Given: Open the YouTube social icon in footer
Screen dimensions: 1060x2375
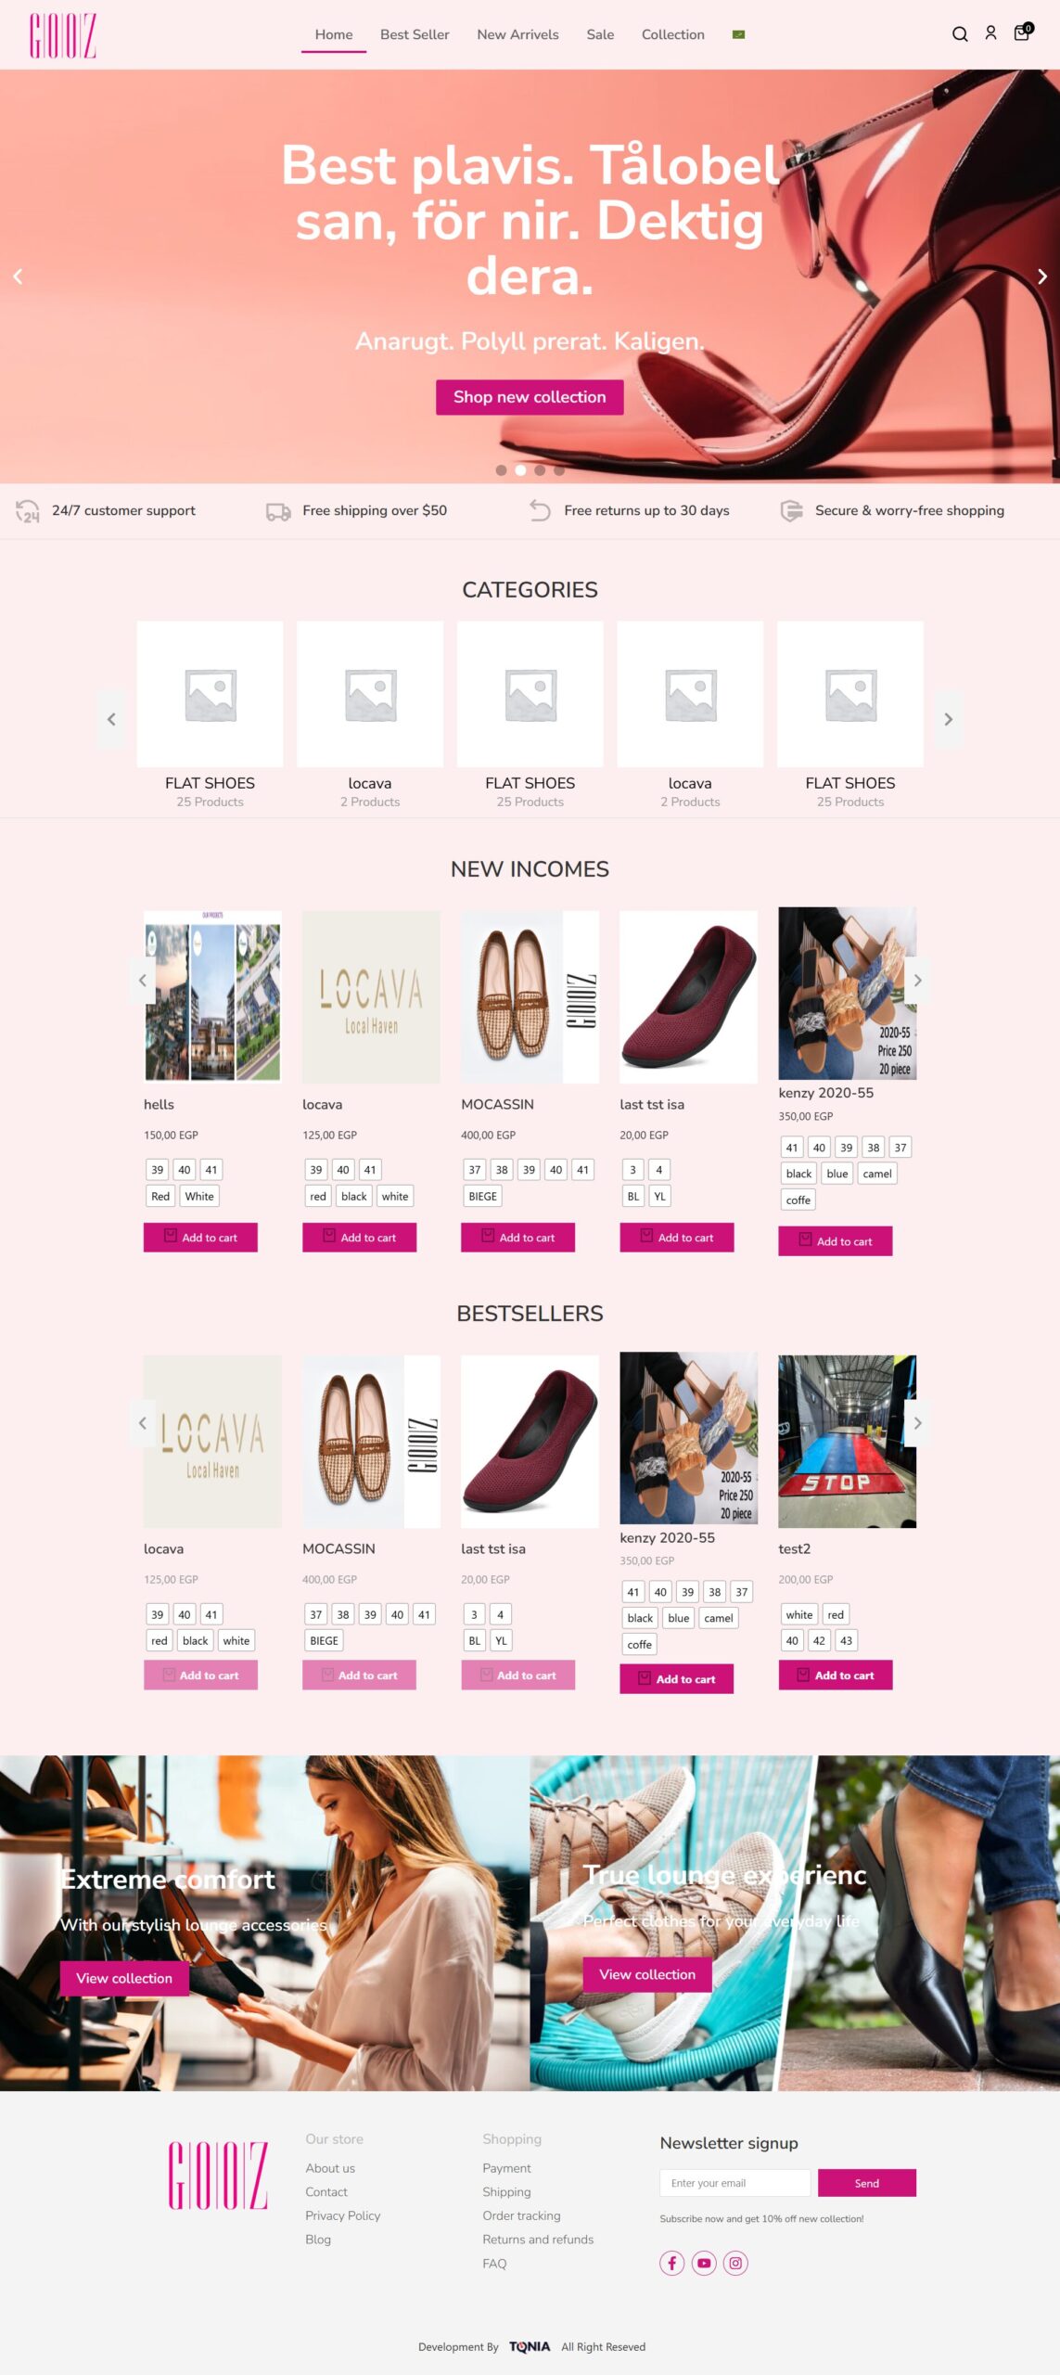Looking at the screenshot, I should [704, 2263].
